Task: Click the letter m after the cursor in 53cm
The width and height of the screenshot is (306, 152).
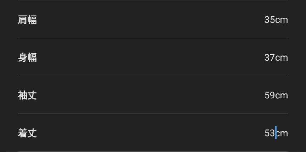Action: pos(284,134)
